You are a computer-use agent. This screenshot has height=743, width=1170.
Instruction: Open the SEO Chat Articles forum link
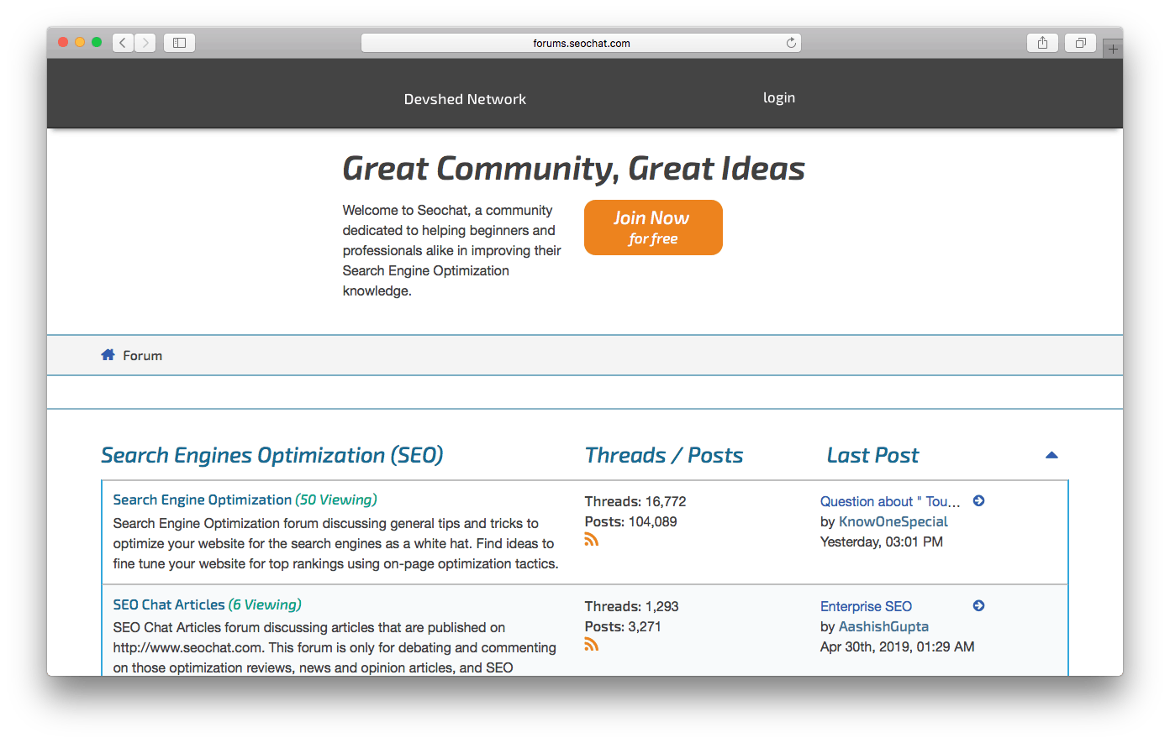169,604
